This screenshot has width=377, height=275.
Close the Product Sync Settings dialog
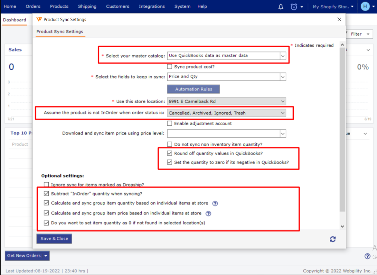(339, 19)
